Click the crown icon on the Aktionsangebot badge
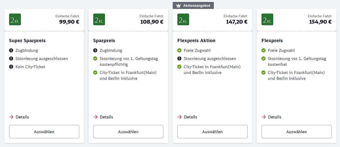 click(x=178, y=6)
